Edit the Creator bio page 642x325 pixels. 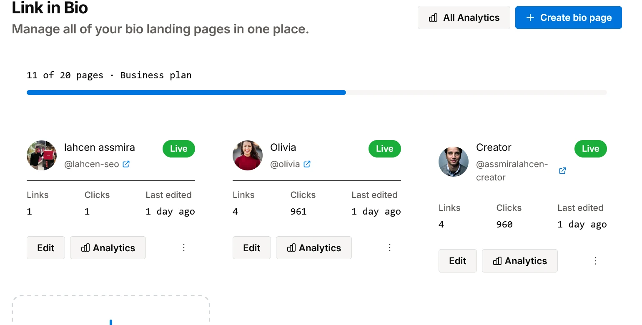point(458,261)
